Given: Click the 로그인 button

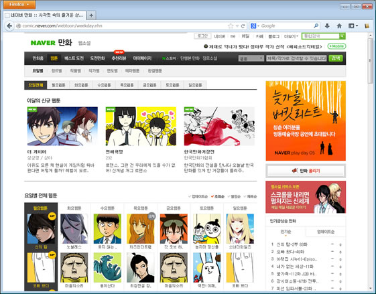Looking at the screenshot, I should pos(202,36).
